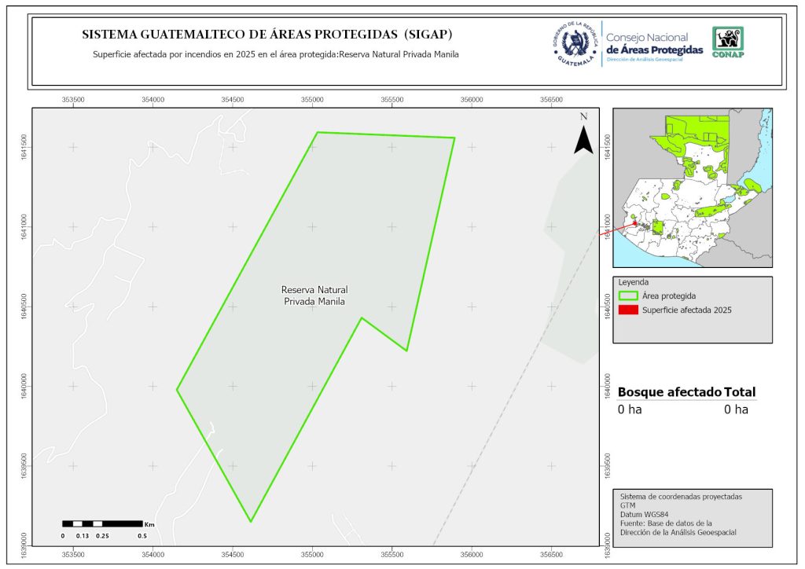
Task: Click the red location marker in inset map
Action: [634, 224]
